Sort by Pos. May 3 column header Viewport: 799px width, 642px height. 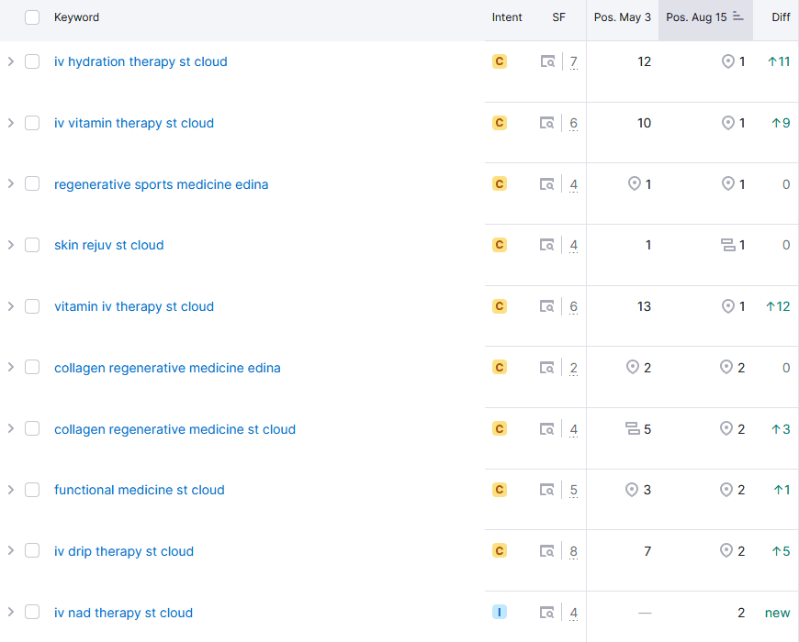[622, 17]
